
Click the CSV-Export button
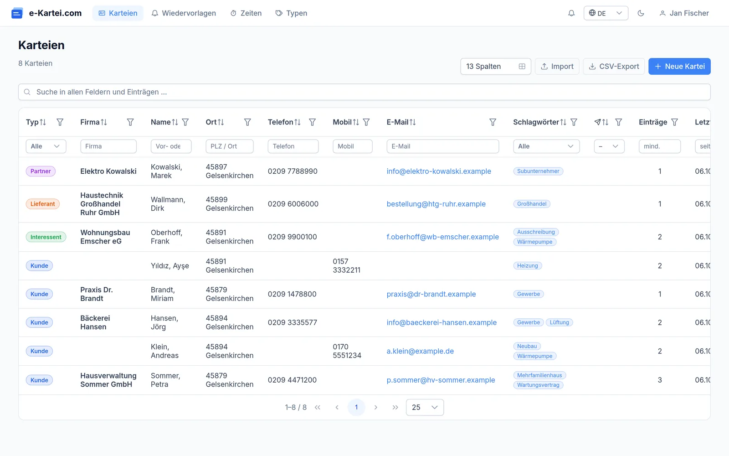click(x=614, y=67)
